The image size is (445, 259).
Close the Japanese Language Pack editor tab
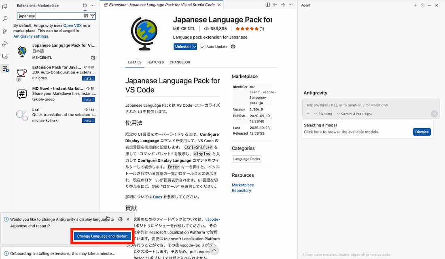click(219, 5)
